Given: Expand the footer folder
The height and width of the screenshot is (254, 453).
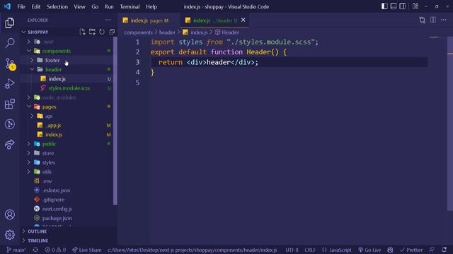Looking at the screenshot, I should (x=32, y=60).
